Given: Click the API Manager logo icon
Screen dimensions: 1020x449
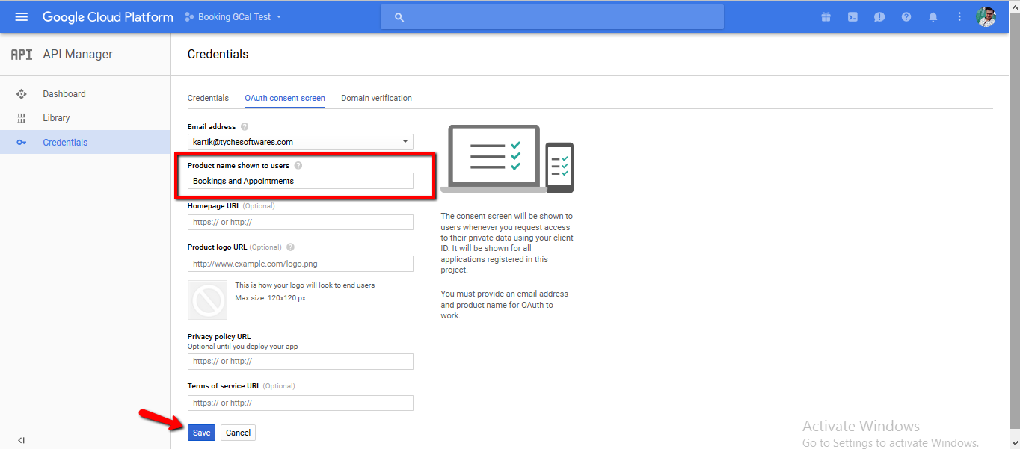Looking at the screenshot, I should (x=22, y=55).
